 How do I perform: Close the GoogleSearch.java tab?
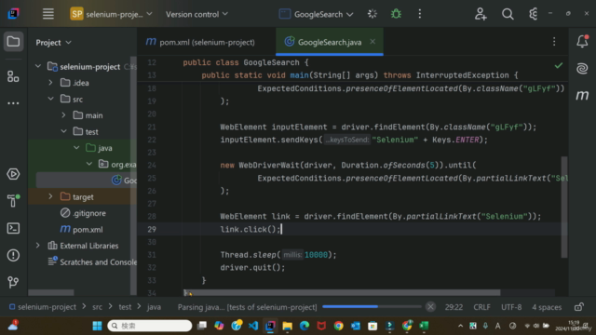pos(372,41)
